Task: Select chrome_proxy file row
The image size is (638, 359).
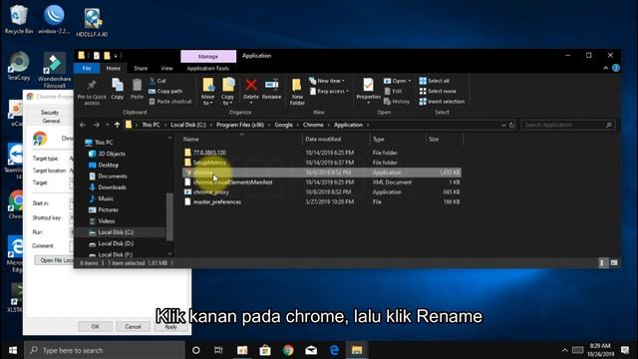Action: [321, 192]
